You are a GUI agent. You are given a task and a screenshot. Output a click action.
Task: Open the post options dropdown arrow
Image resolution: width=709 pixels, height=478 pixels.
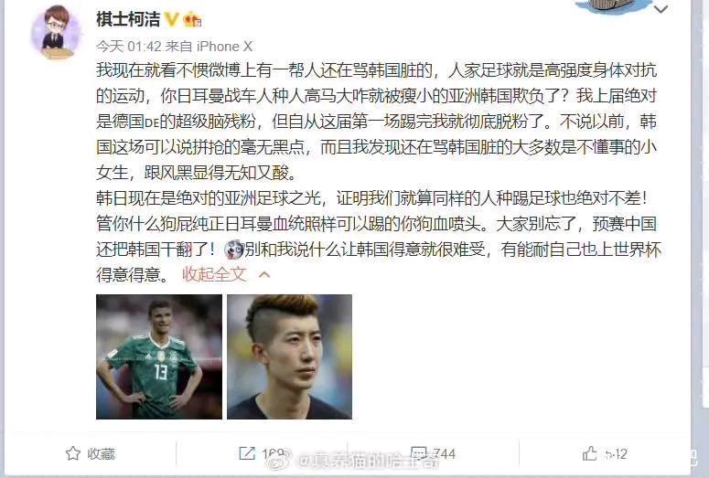[661, 9]
